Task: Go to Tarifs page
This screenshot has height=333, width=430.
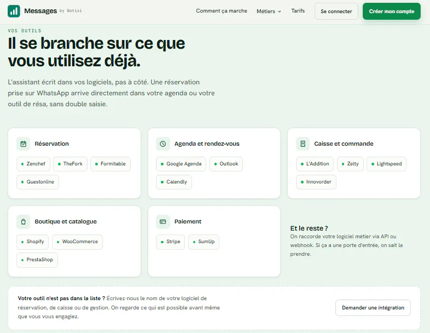Action: [298, 11]
